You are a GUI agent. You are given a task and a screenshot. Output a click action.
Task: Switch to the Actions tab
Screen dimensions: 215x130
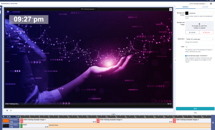coord(205,7)
